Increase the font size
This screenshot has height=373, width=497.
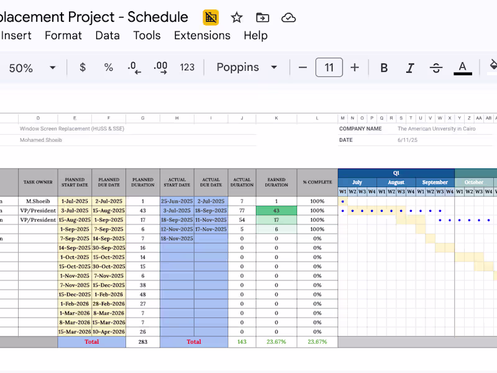point(355,68)
